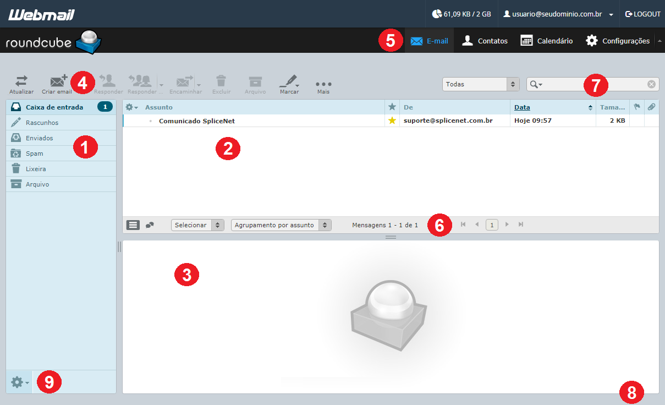This screenshot has height=405, width=665.
Task: Open the Todas filter dropdown
Action: pyautogui.click(x=481, y=84)
